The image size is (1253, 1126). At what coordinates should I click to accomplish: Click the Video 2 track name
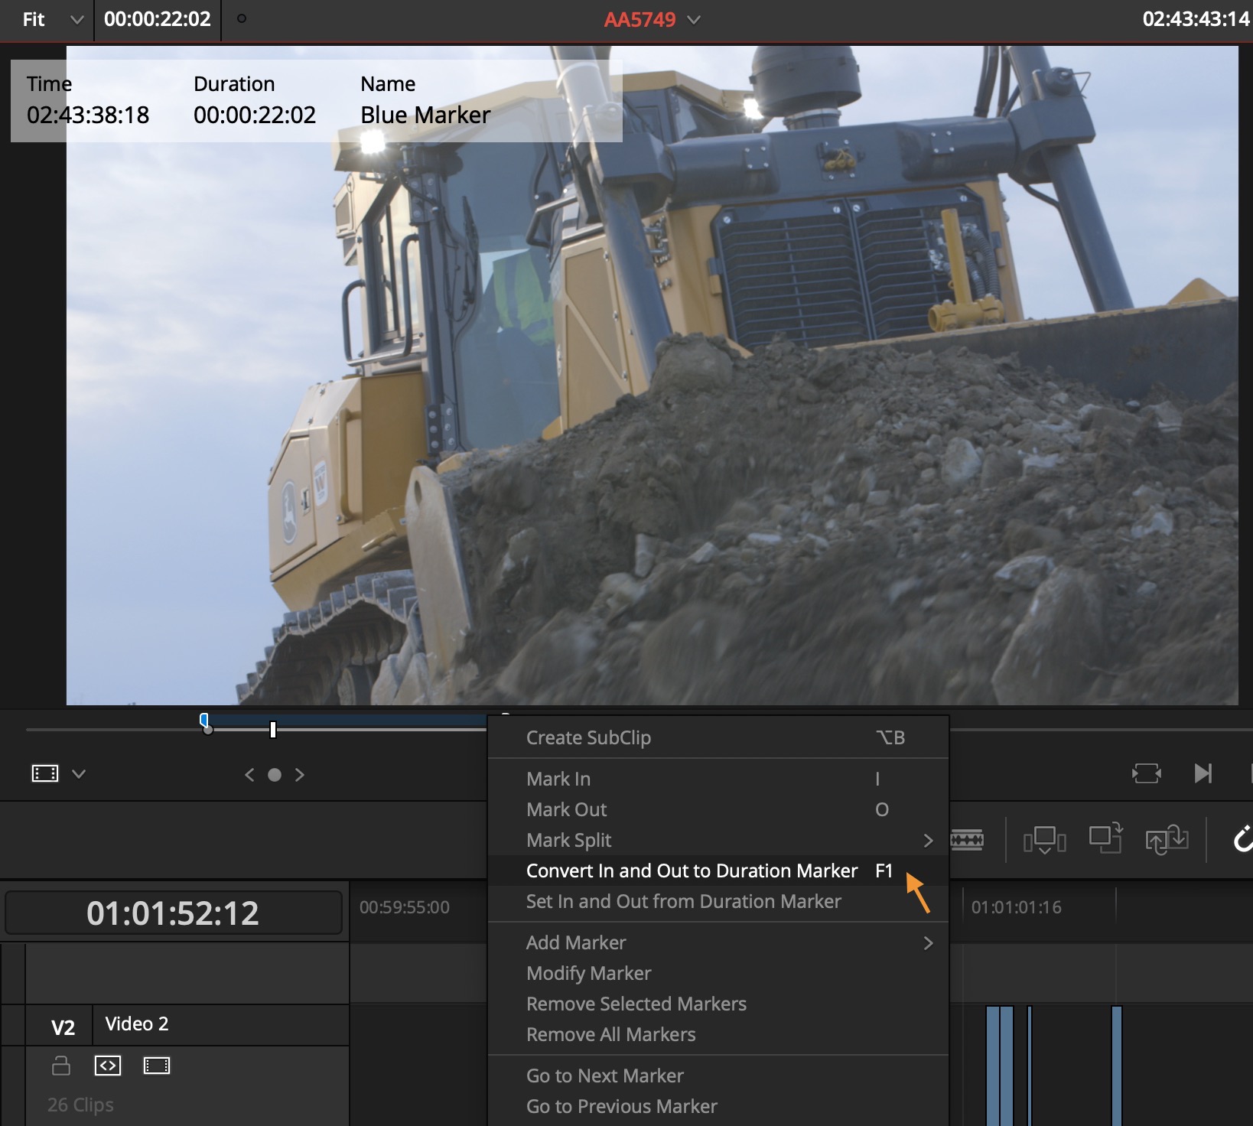click(x=137, y=1023)
